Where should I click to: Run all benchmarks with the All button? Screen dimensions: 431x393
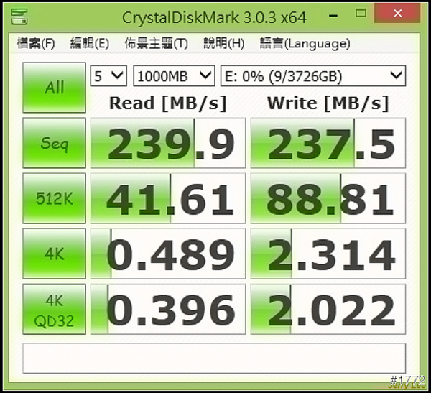(54, 88)
